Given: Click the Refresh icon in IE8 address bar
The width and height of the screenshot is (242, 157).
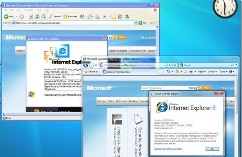Looking at the screenshot, I should coord(170,65).
